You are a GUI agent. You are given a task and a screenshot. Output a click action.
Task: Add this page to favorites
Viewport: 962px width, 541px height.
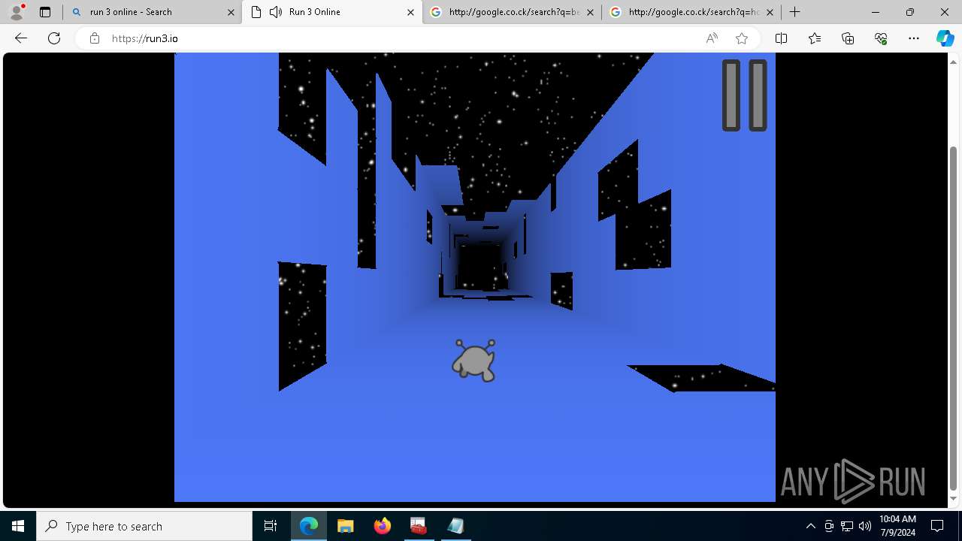[742, 38]
